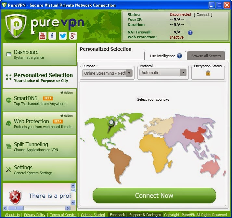Open the About Us link
Viewport: 232px width, 218px height.
coord(12,215)
